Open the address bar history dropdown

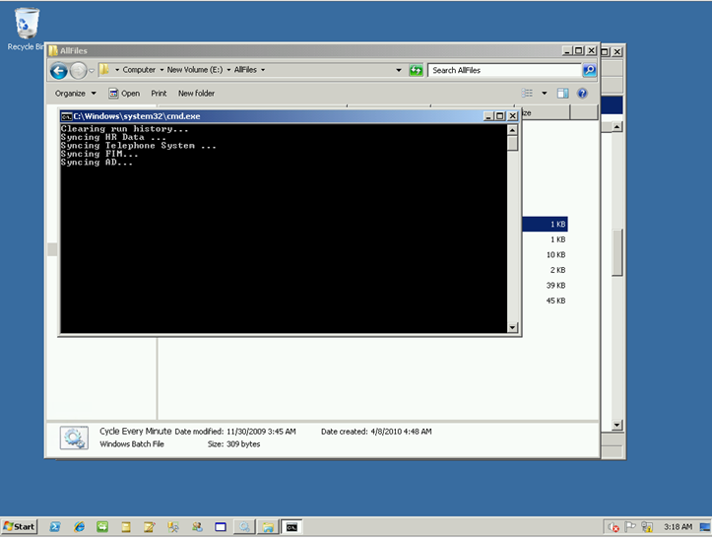[399, 70]
